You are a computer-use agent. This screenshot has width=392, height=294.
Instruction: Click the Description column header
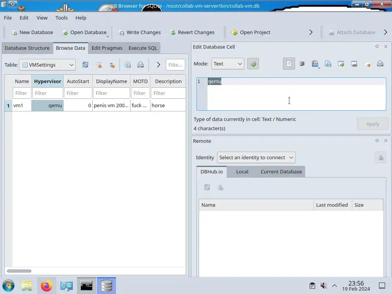(168, 81)
